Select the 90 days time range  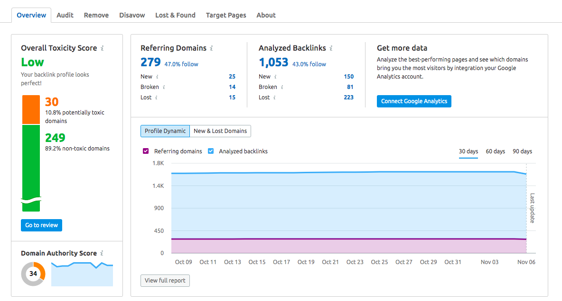522,151
